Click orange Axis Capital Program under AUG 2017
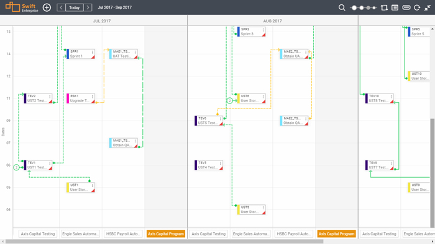Image resolution: width=435 pixels, height=244 pixels. click(x=337, y=233)
